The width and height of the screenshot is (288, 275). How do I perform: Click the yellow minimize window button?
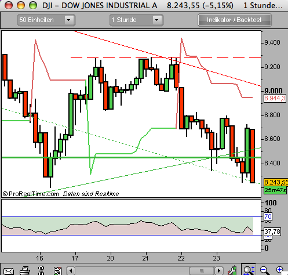pyautogui.click(x=21, y=5)
